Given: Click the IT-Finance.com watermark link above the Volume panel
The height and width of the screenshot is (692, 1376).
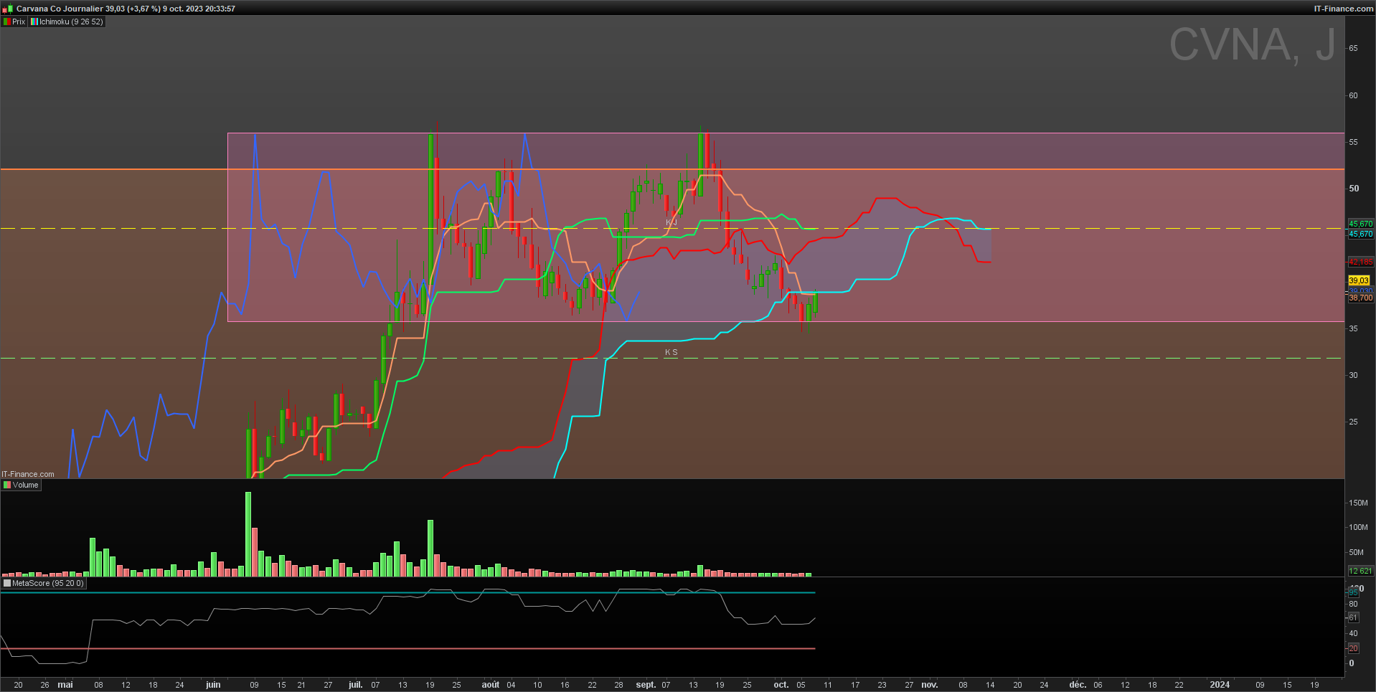Looking at the screenshot, I should (x=28, y=474).
